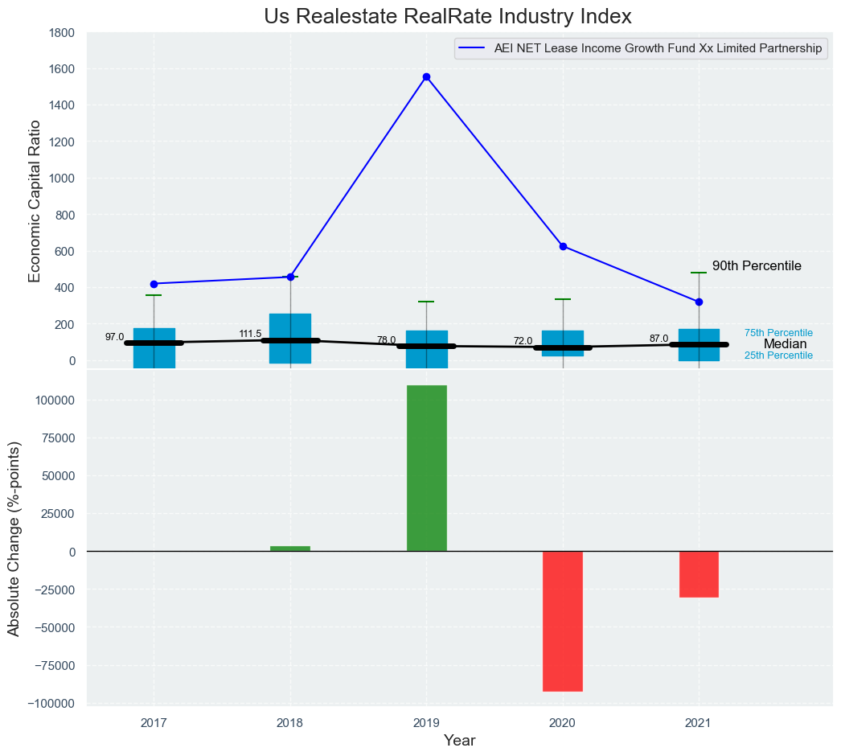Select the Absolute Change (%-points) axis label
This screenshot has width=841, height=756.
click(x=14, y=539)
